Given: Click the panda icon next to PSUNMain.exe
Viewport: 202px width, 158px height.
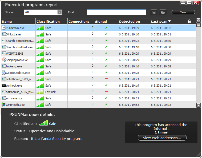Looking at the screenshot, I should click(x=4, y=27).
